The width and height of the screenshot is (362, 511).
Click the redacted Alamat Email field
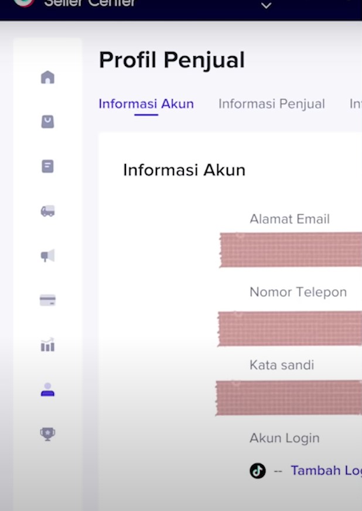point(291,250)
